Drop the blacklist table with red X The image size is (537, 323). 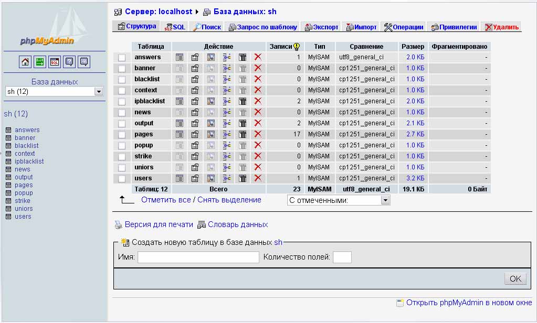click(x=258, y=79)
